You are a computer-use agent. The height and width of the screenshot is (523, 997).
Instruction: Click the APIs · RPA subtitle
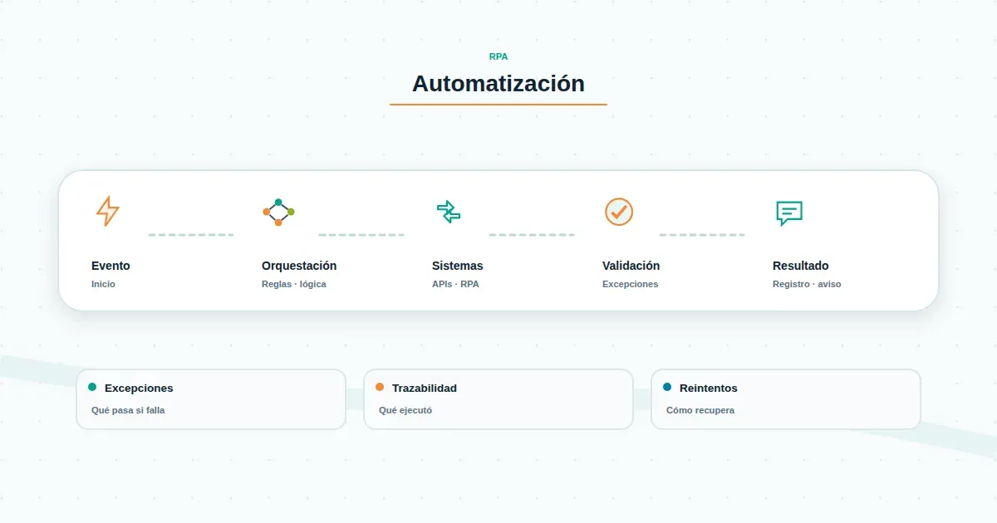click(x=455, y=284)
